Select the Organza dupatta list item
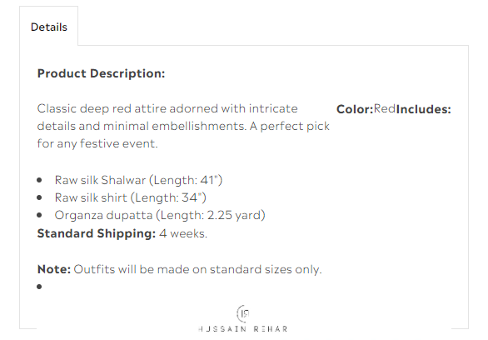The width and height of the screenshot is (488, 340). point(160,215)
